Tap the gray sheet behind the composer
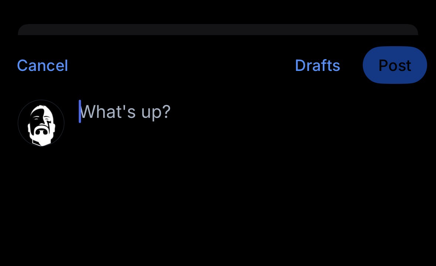The image size is (436, 266). click(218, 30)
